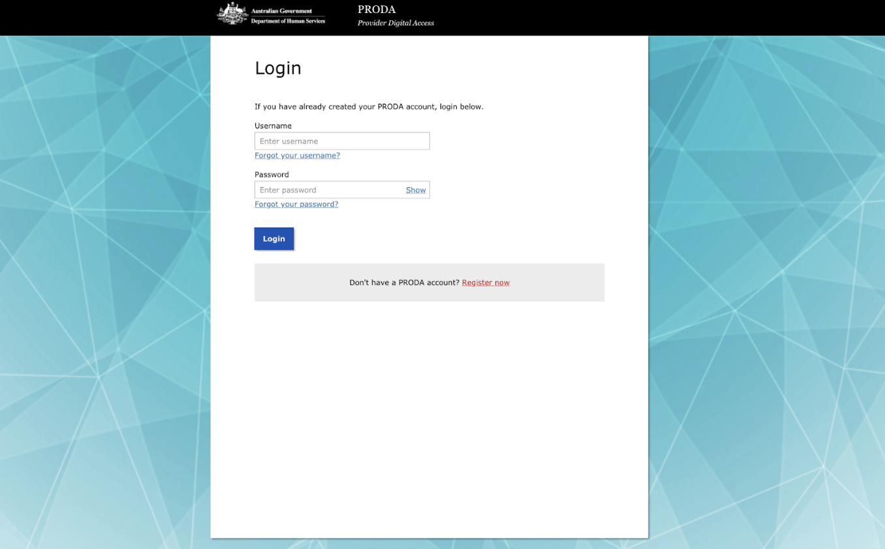Image resolution: width=885 pixels, height=549 pixels.
Task: Click the Login page heading
Action: 278,68
